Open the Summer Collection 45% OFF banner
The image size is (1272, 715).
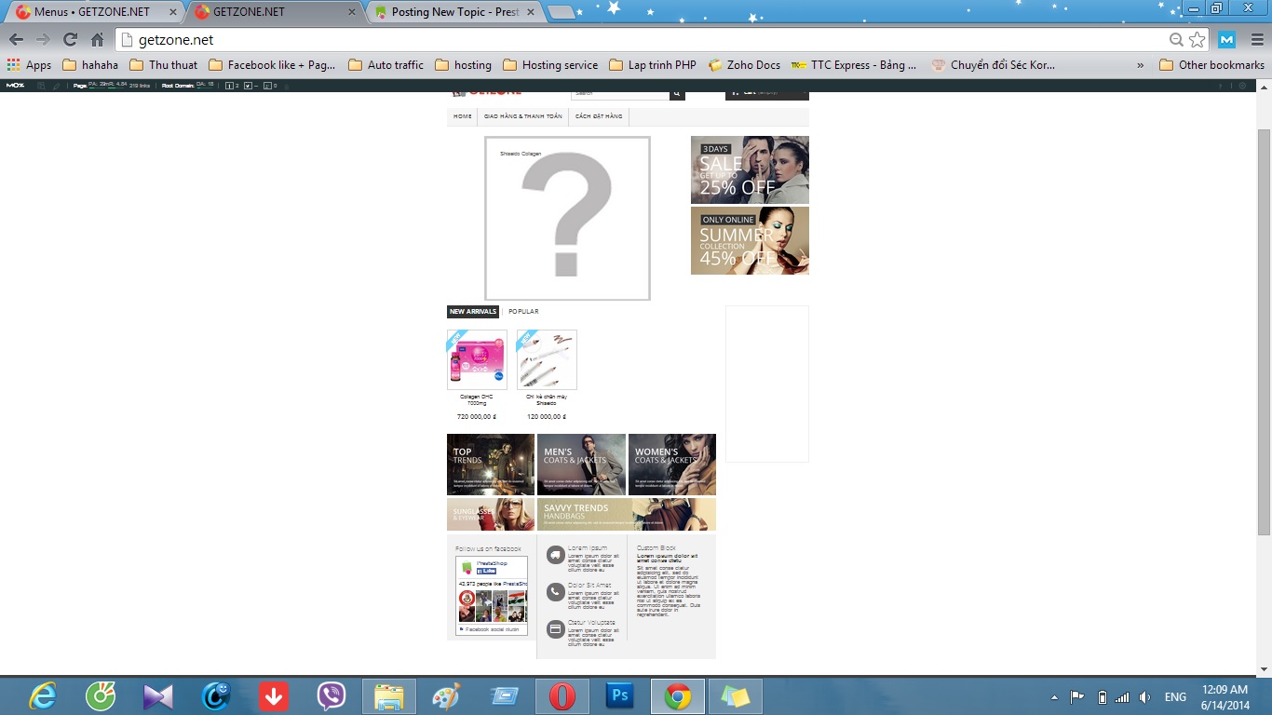coord(750,240)
